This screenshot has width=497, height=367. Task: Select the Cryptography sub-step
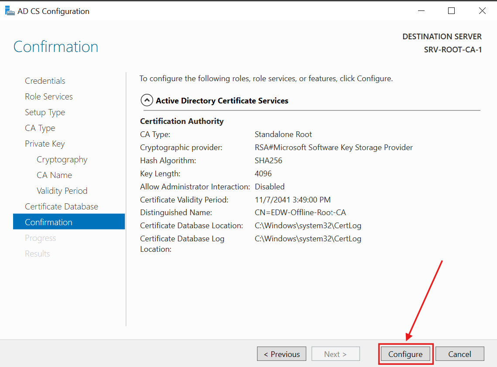(x=62, y=159)
